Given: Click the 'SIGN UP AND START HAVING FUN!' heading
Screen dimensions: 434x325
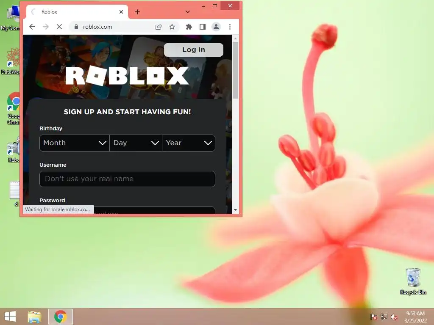Looking at the screenshot, I should click(127, 112).
